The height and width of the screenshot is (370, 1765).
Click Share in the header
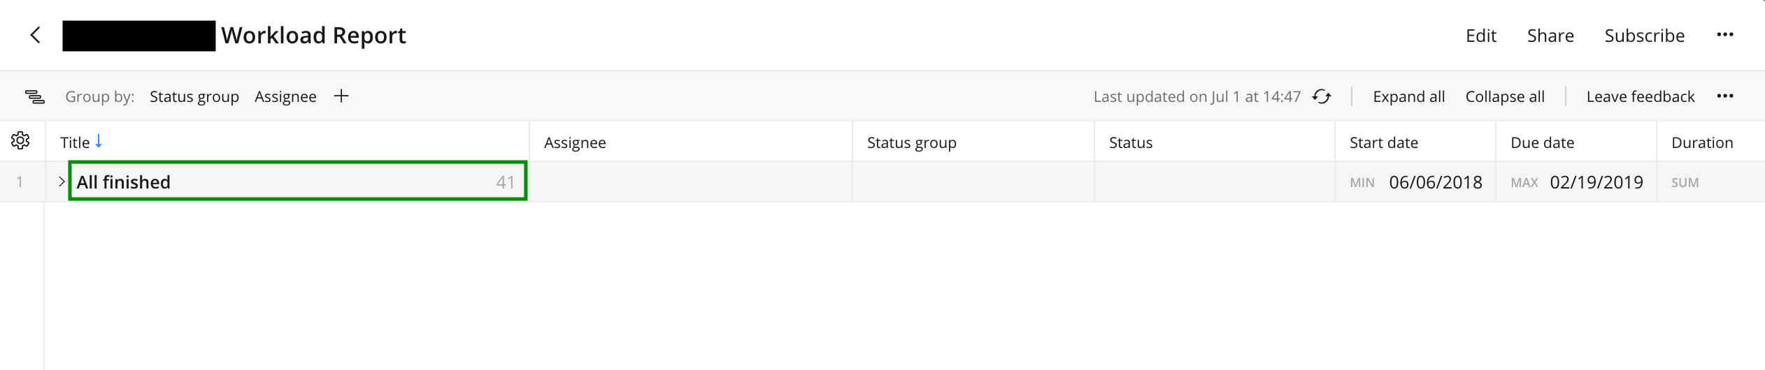(x=1550, y=36)
